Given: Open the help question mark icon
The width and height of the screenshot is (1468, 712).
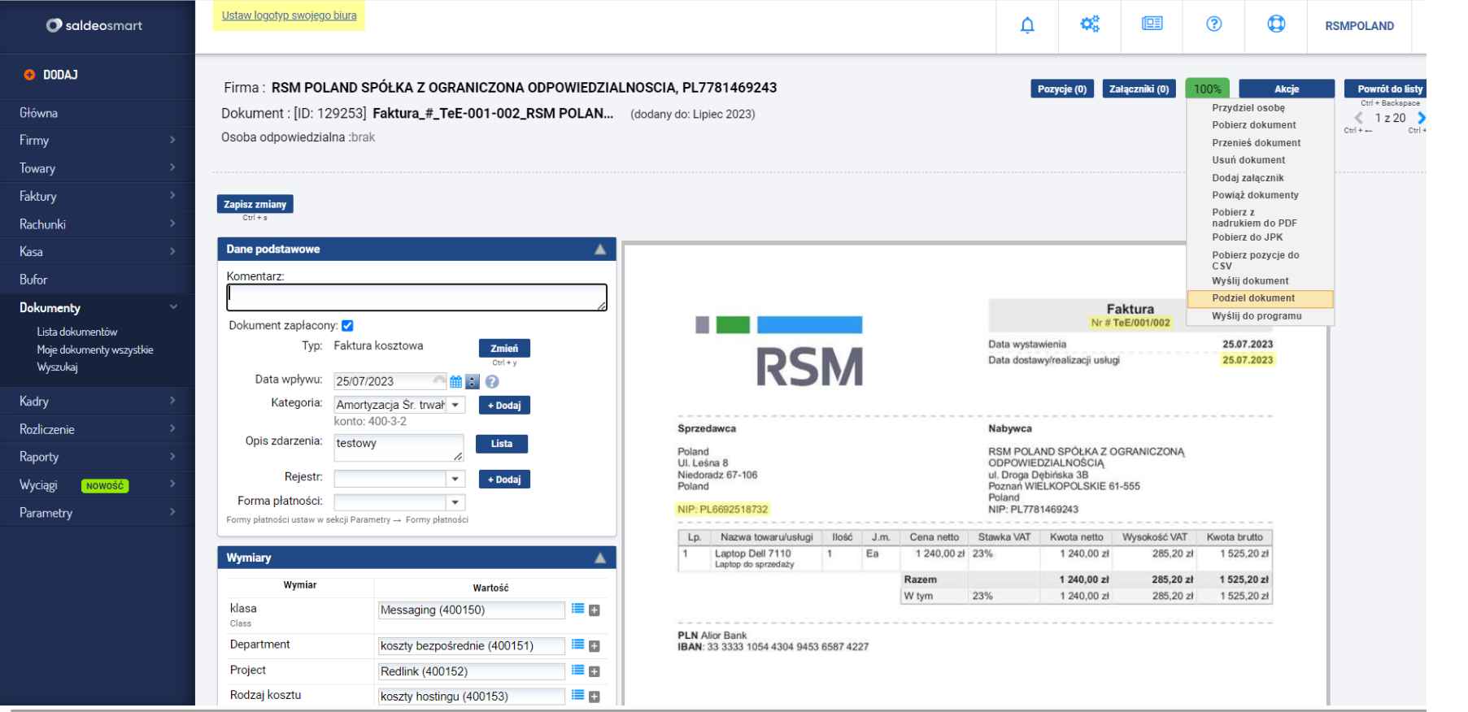Looking at the screenshot, I should [x=1213, y=24].
